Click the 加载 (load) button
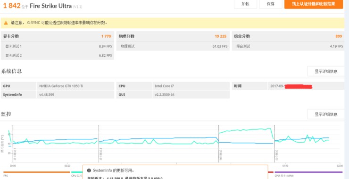349x179 pixels. click(245, 4)
